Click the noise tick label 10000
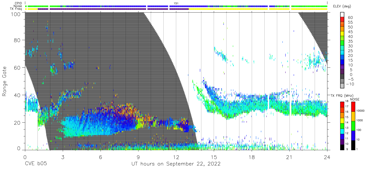Viewport: 368px width, 170px height. (x=361, y=111)
